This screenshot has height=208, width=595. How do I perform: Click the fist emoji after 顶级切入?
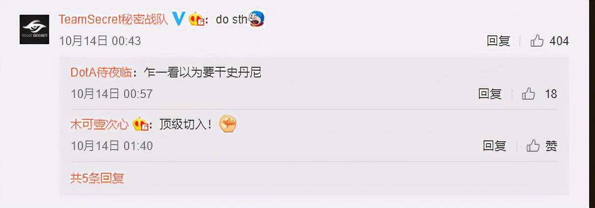pyautogui.click(x=228, y=124)
